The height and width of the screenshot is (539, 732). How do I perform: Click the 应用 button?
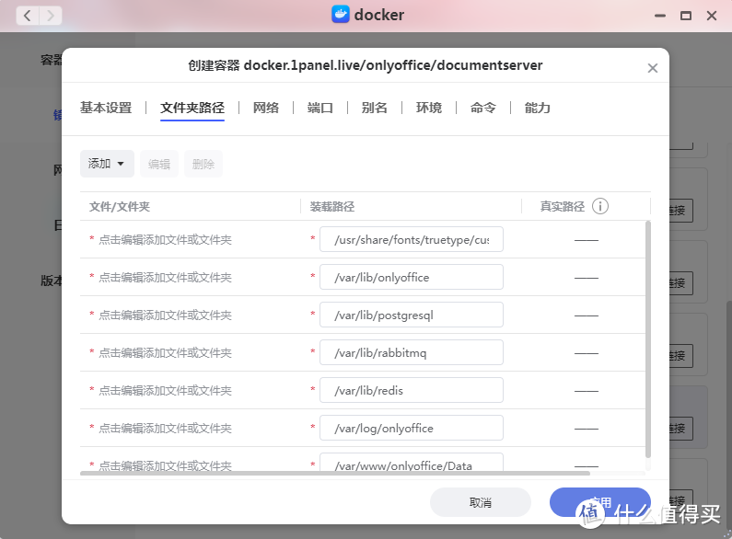(599, 502)
